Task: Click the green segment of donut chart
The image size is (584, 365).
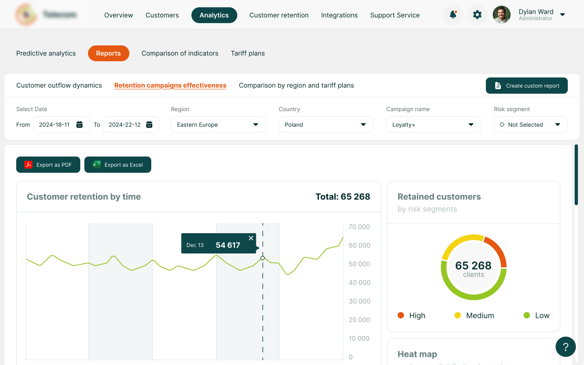Action: point(474,296)
